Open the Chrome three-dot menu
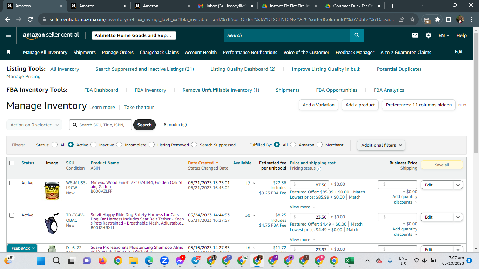 (471, 20)
